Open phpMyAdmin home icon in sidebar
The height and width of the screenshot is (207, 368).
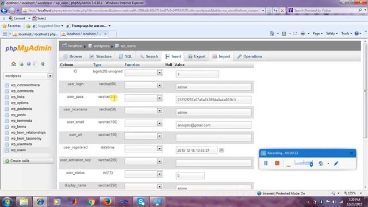pyautogui.click(x=14, y=64)
